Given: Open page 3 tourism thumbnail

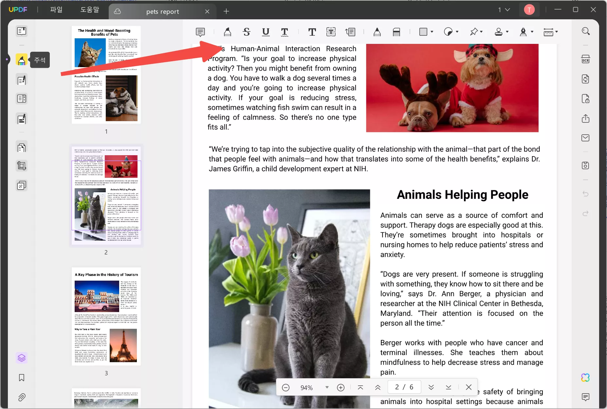Looking at the screenshot, I should point(106,316).
